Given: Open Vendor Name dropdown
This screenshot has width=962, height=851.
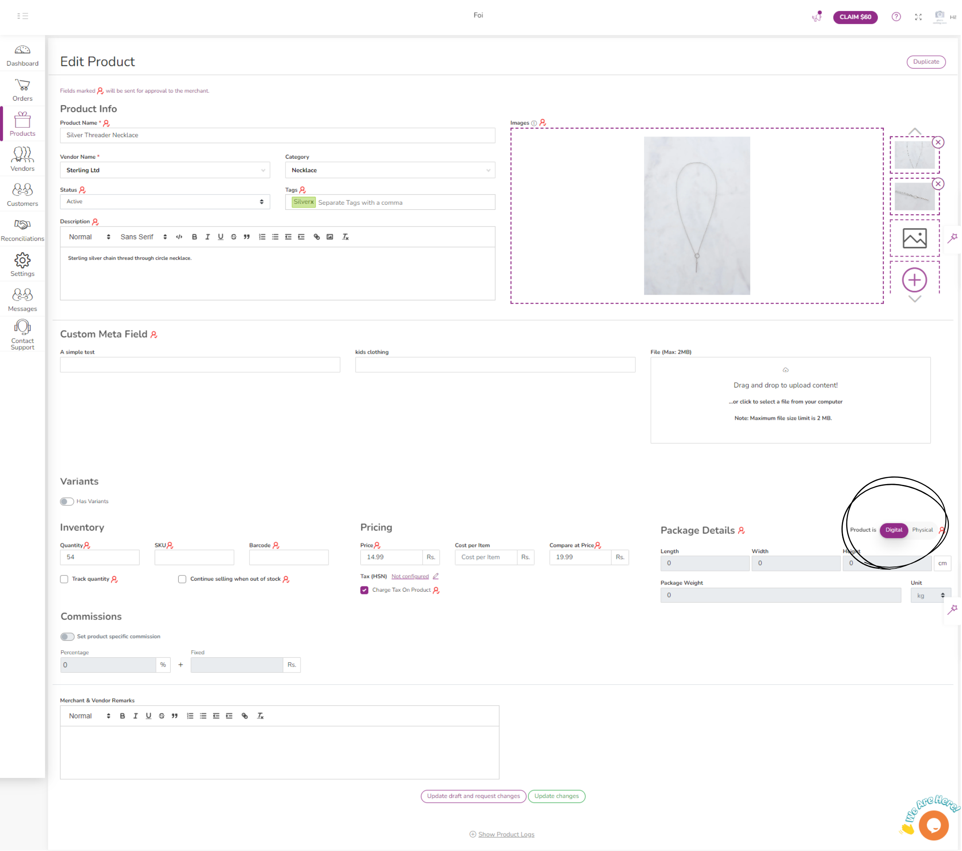Looking at the screenshot, I should pyautogui.click(x=165, y=170).
